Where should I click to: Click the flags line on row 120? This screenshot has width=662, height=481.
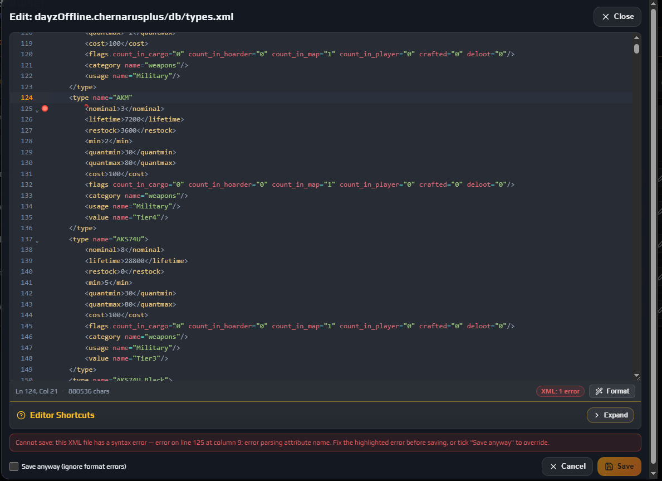300,54
